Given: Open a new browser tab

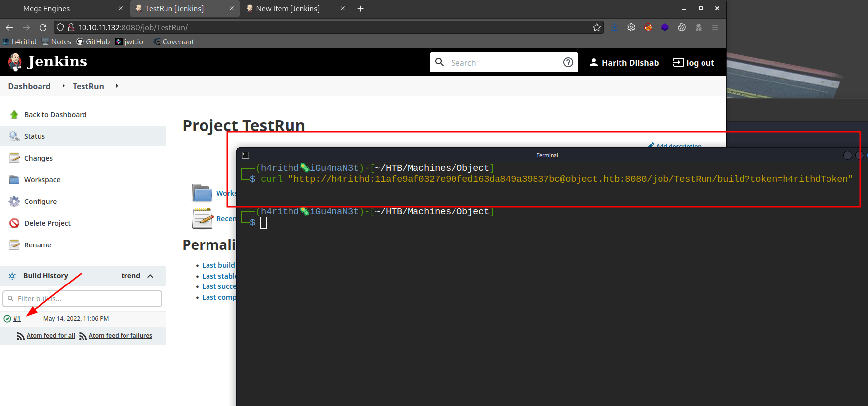Looking at the screenshot, I should [361, 9].
